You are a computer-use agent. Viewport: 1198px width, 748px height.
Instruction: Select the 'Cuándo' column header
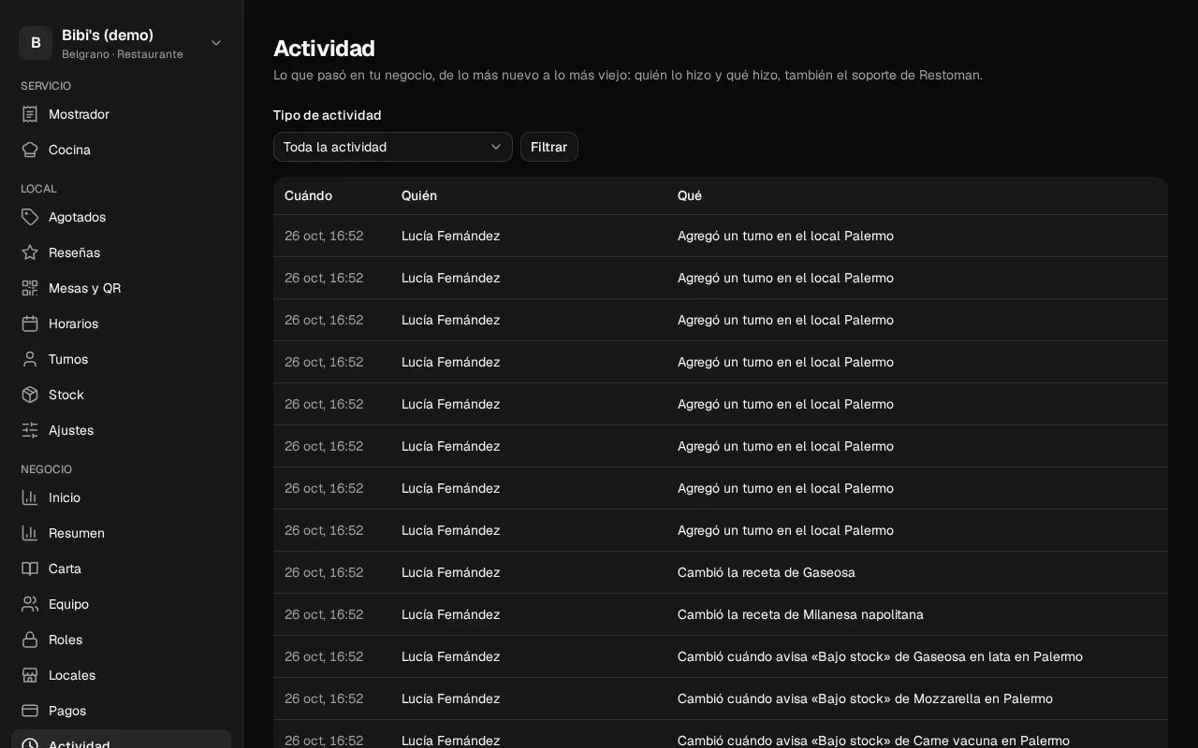308,195
